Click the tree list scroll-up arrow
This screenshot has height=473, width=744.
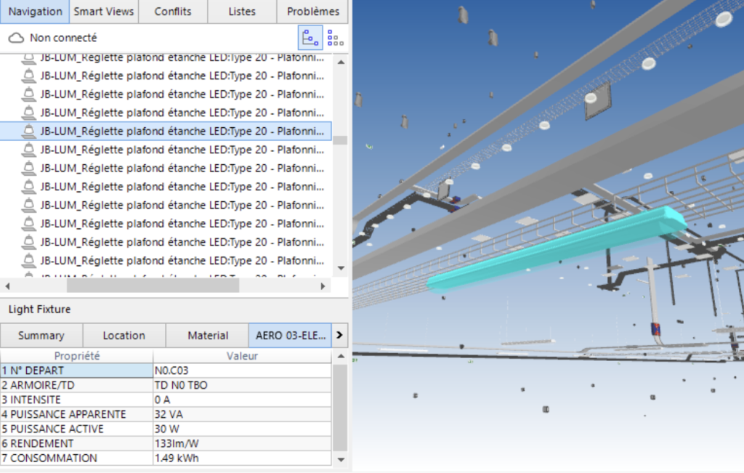(x=339, y=62)
